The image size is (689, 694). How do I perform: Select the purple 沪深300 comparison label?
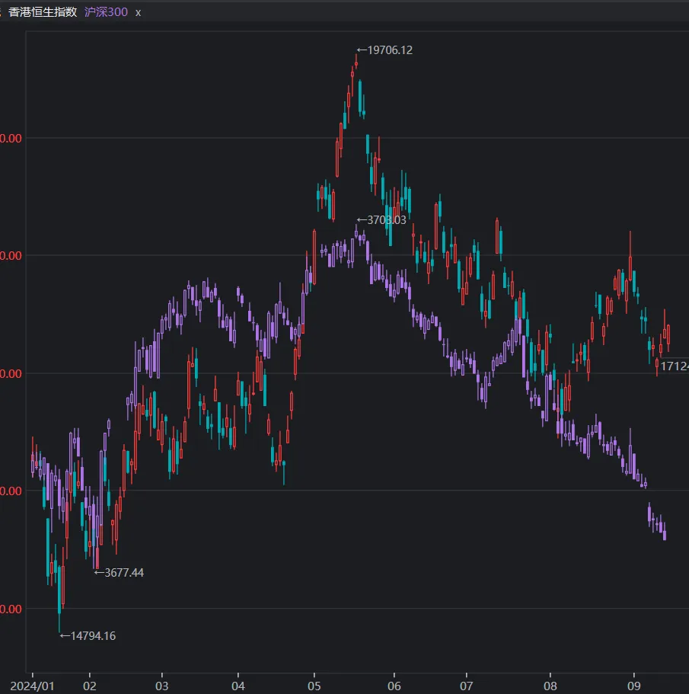point(107,13)
